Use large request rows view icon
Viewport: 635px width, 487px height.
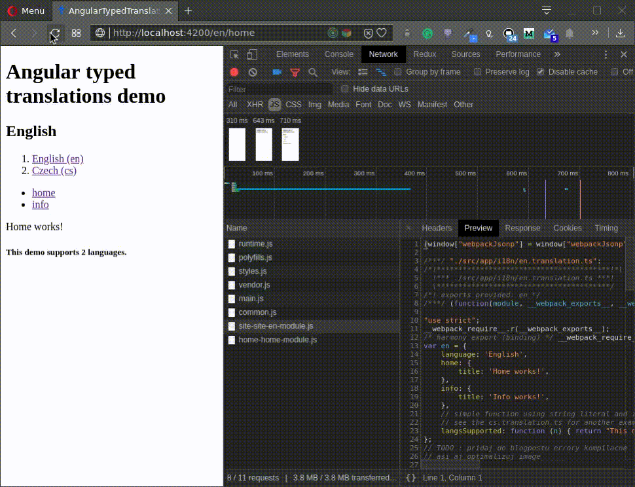(363, 72)
